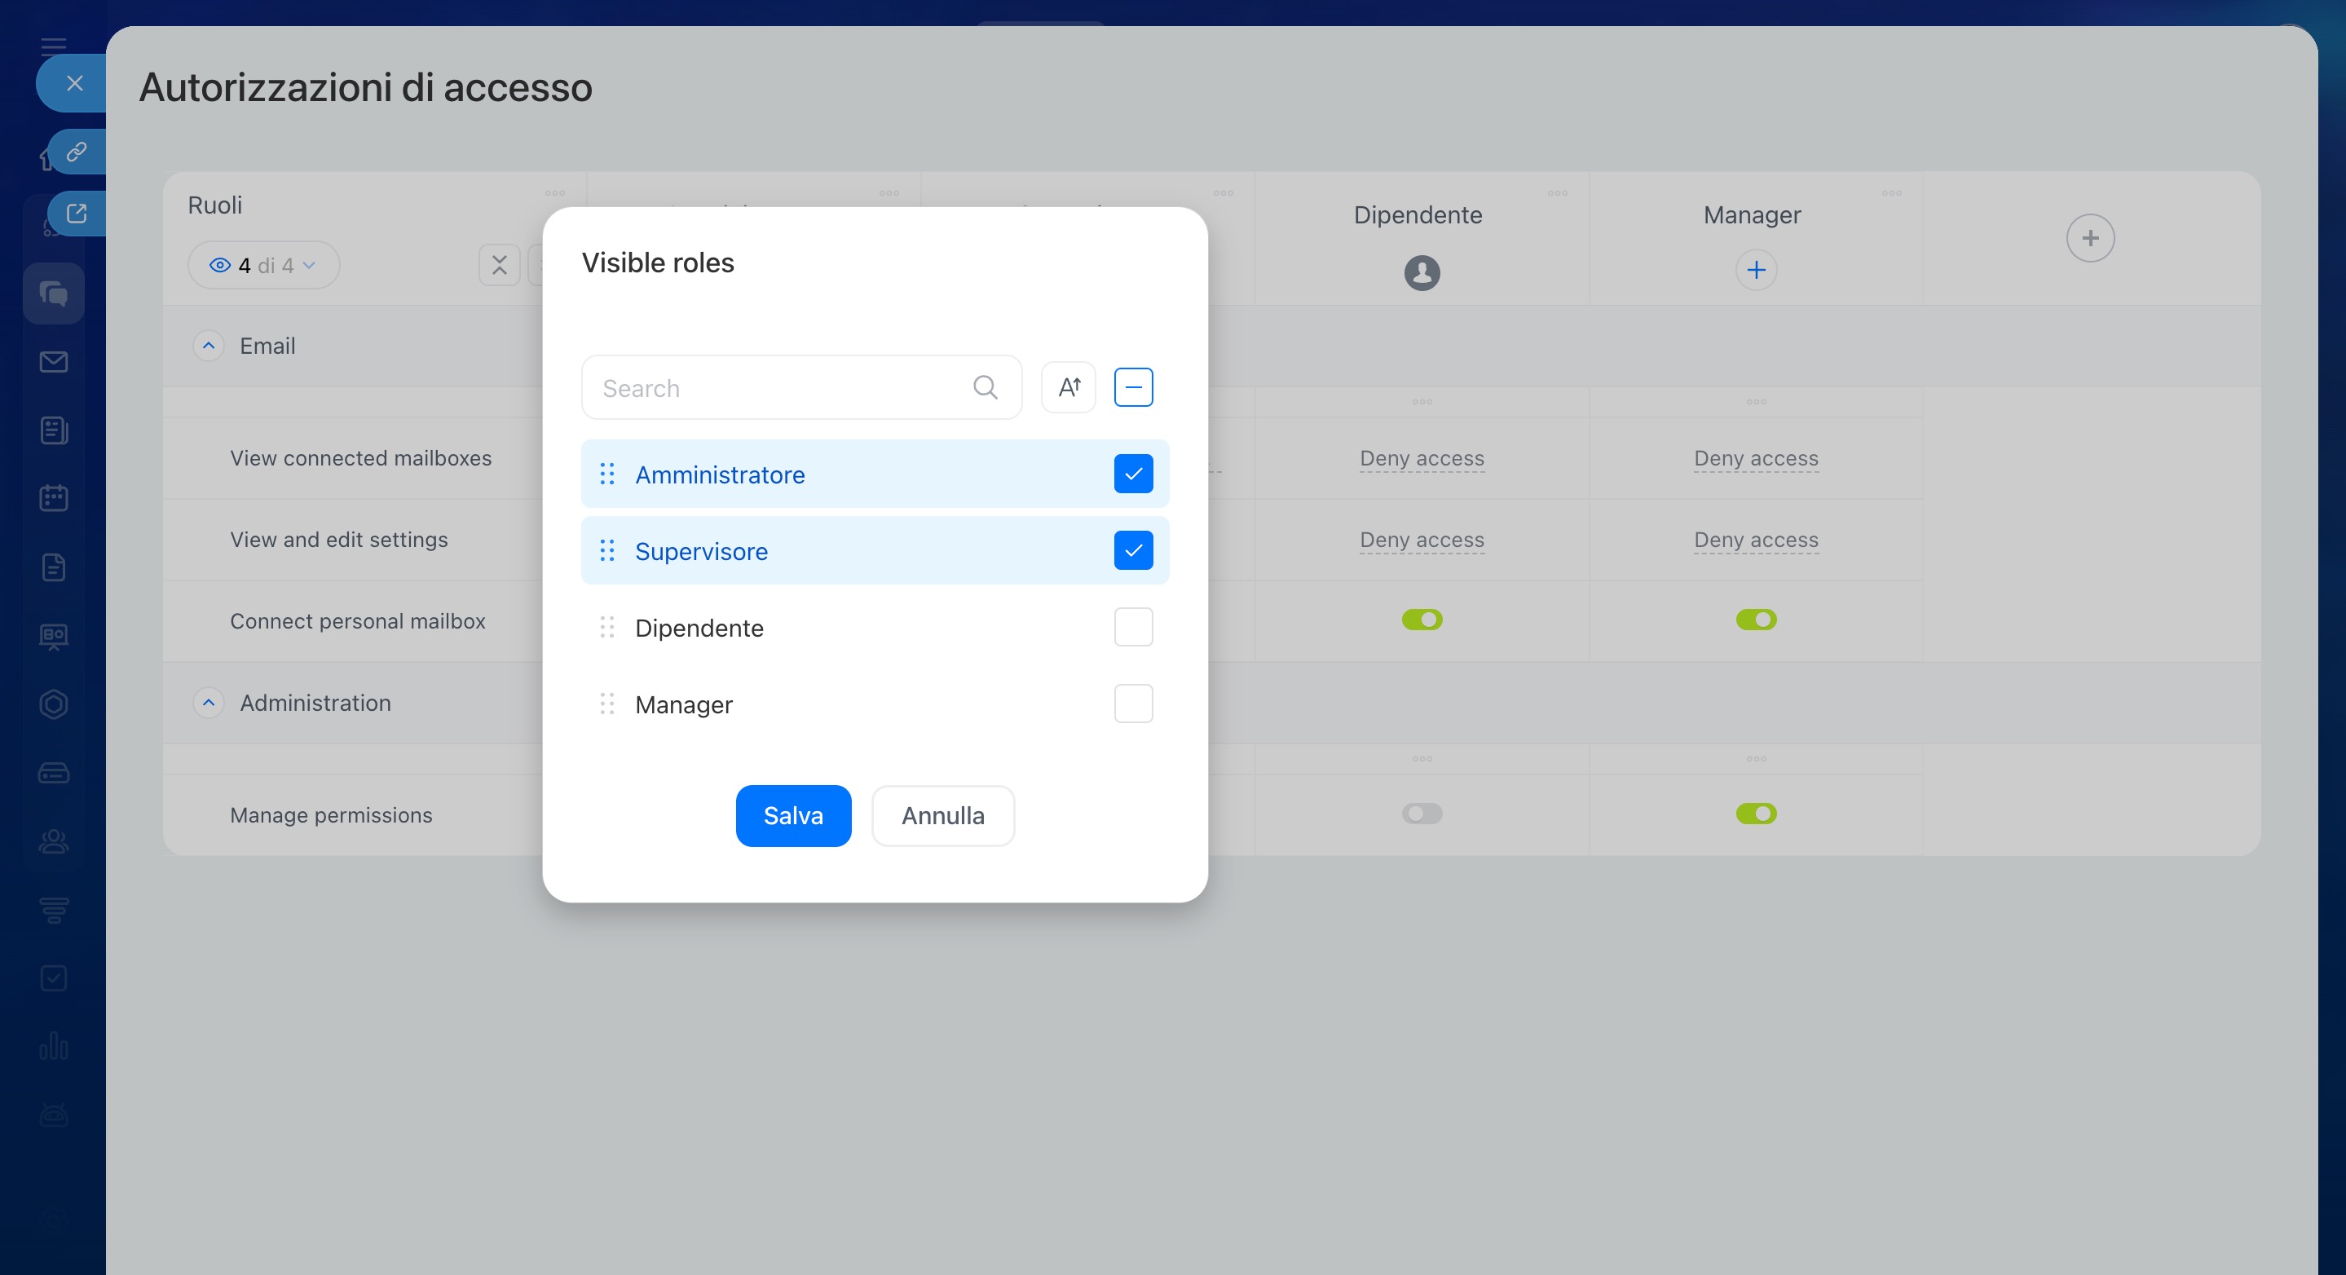
Task: Add user to Manager role
Action: point(1755,271)
